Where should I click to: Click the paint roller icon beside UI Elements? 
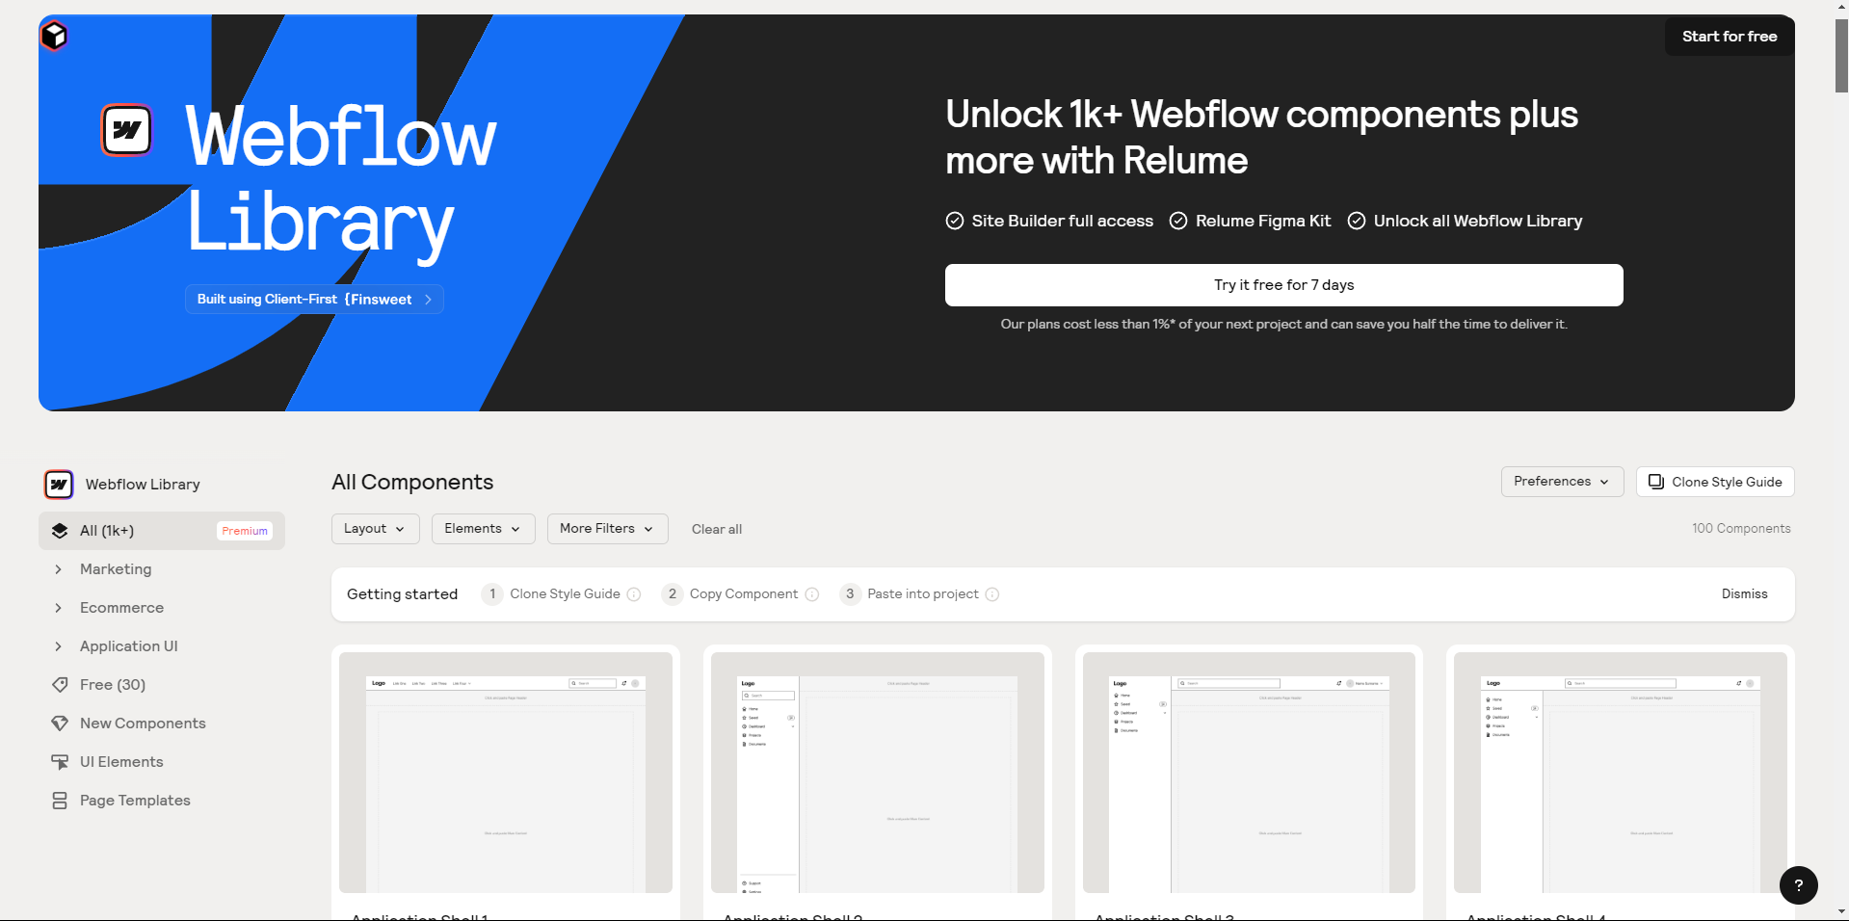[x=60, y=762]
